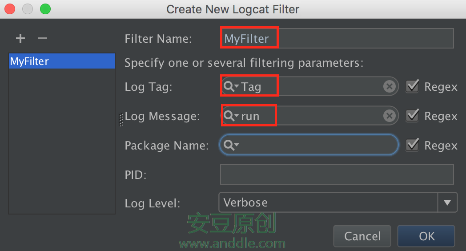Disable Regex for Package Name
The width and height of the screenshot is (466, 251).
[413, 145]
